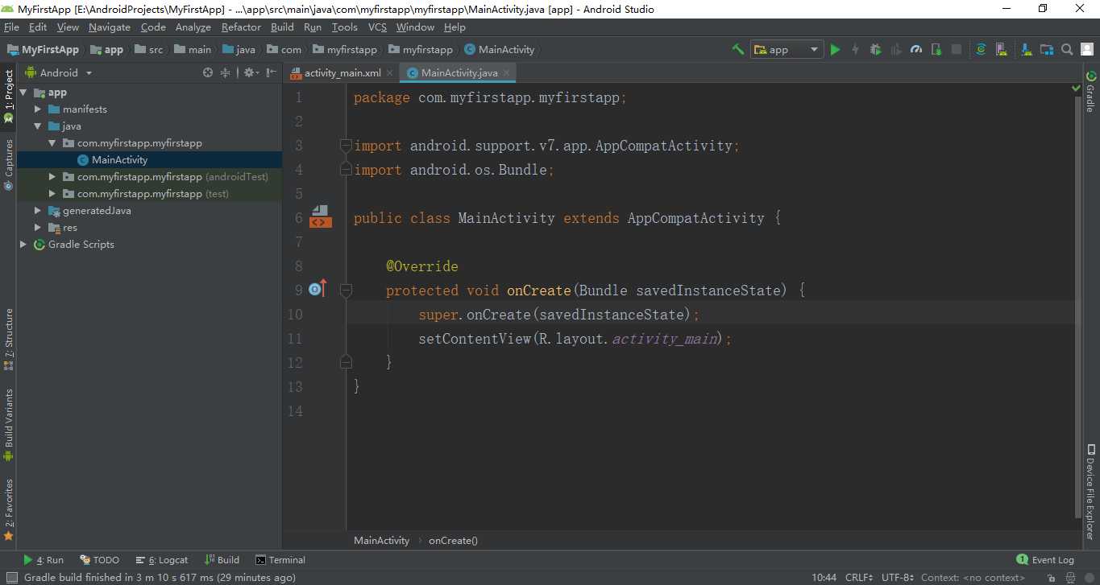1100x585 pixels.
Task: Collapse the java folder arrow
Action: [38, 126]
